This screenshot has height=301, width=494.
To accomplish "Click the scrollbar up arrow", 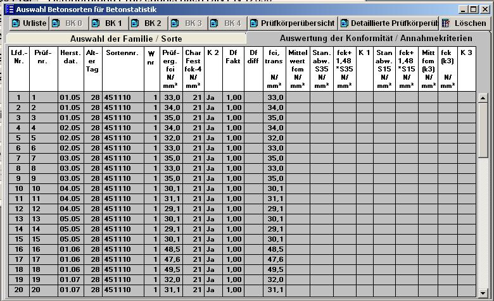I will coord(483,98).
